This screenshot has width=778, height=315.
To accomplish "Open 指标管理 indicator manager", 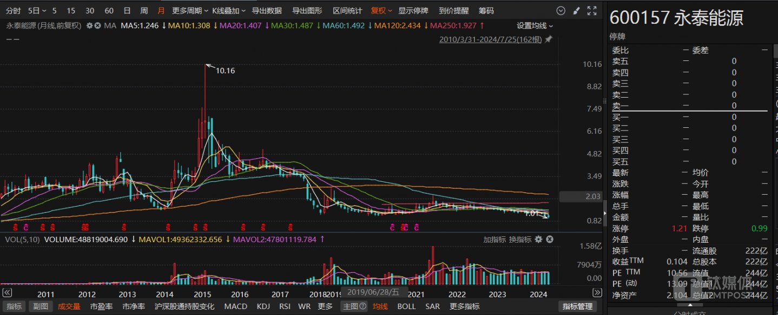I will click(x=577, y=306).
